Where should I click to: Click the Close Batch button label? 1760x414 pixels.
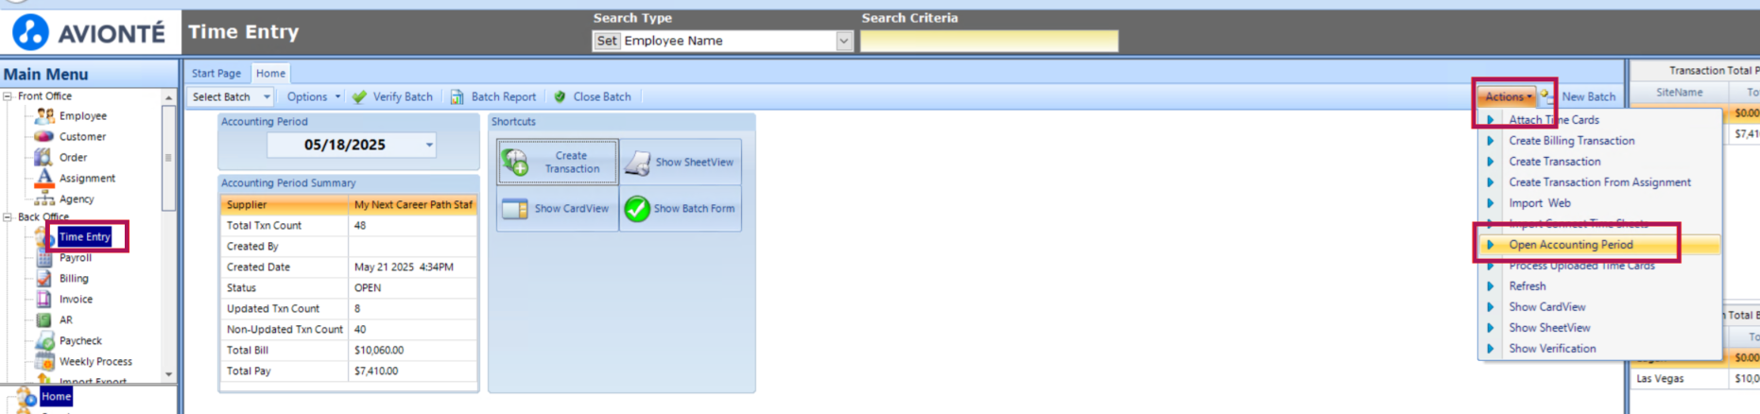(x=601, y=96)
